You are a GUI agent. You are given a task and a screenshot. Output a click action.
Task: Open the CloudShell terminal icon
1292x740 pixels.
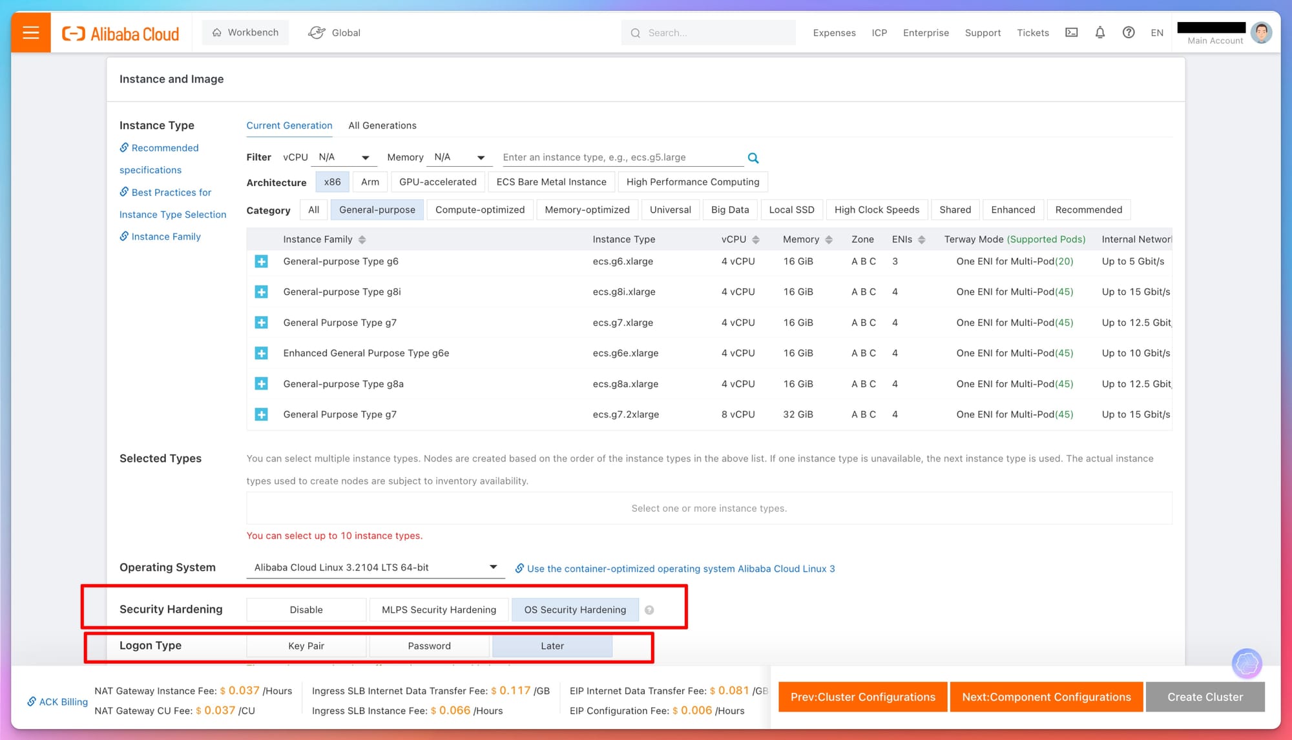(x=1071, y=32)
